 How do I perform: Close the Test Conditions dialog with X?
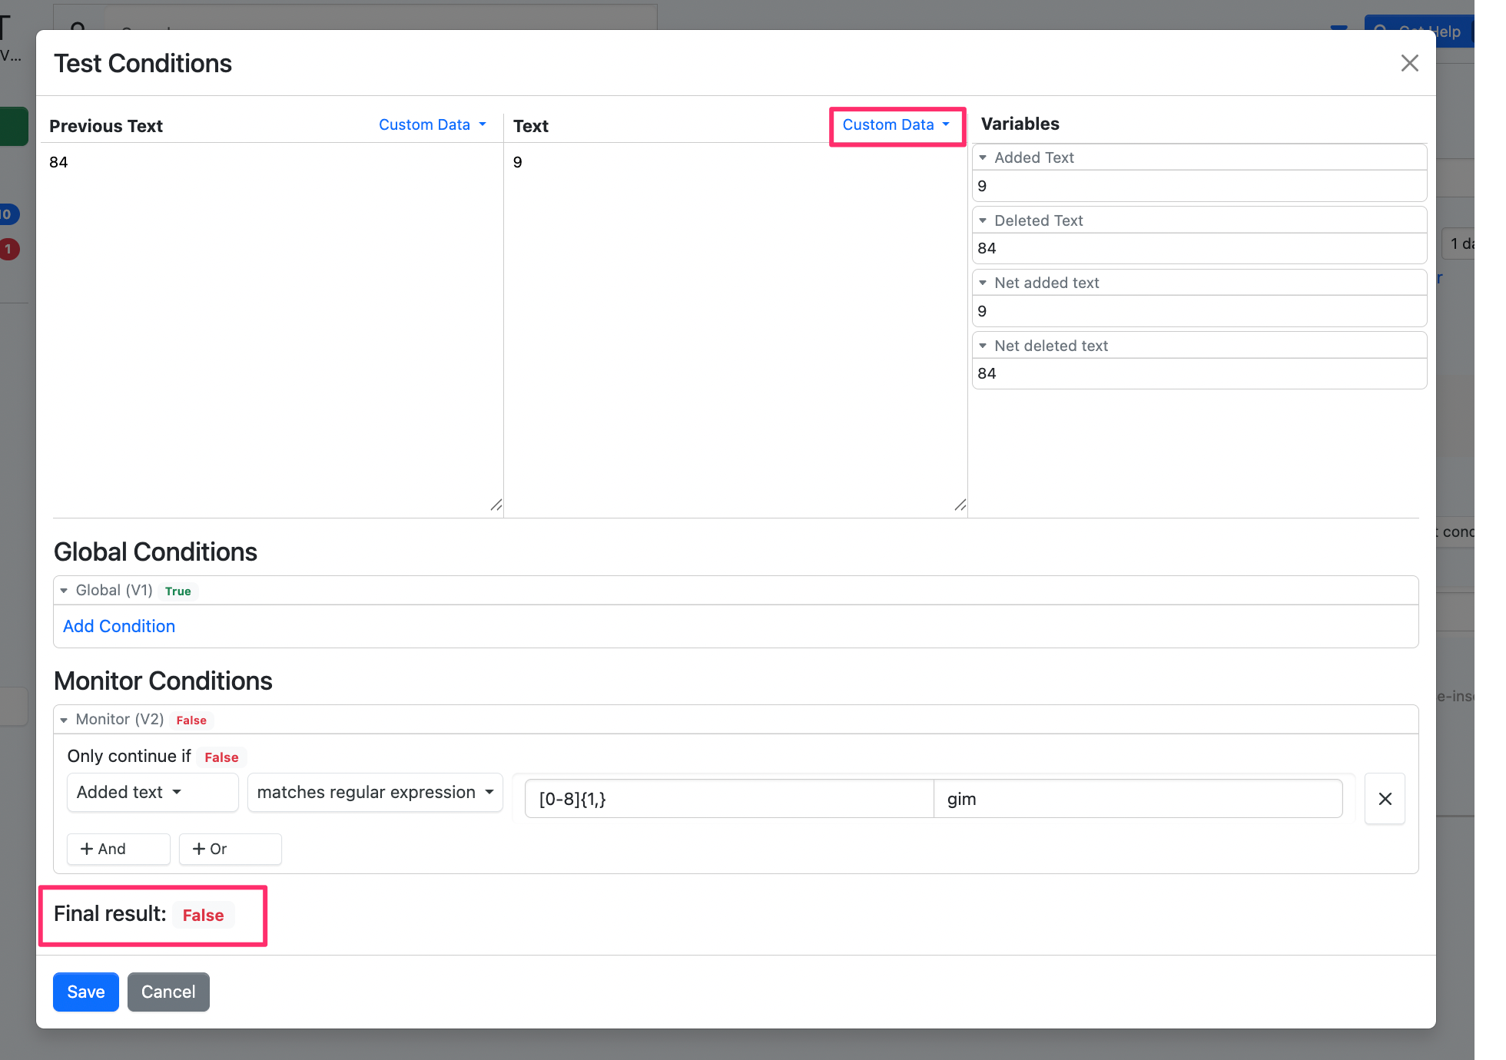coord(1409,63)
